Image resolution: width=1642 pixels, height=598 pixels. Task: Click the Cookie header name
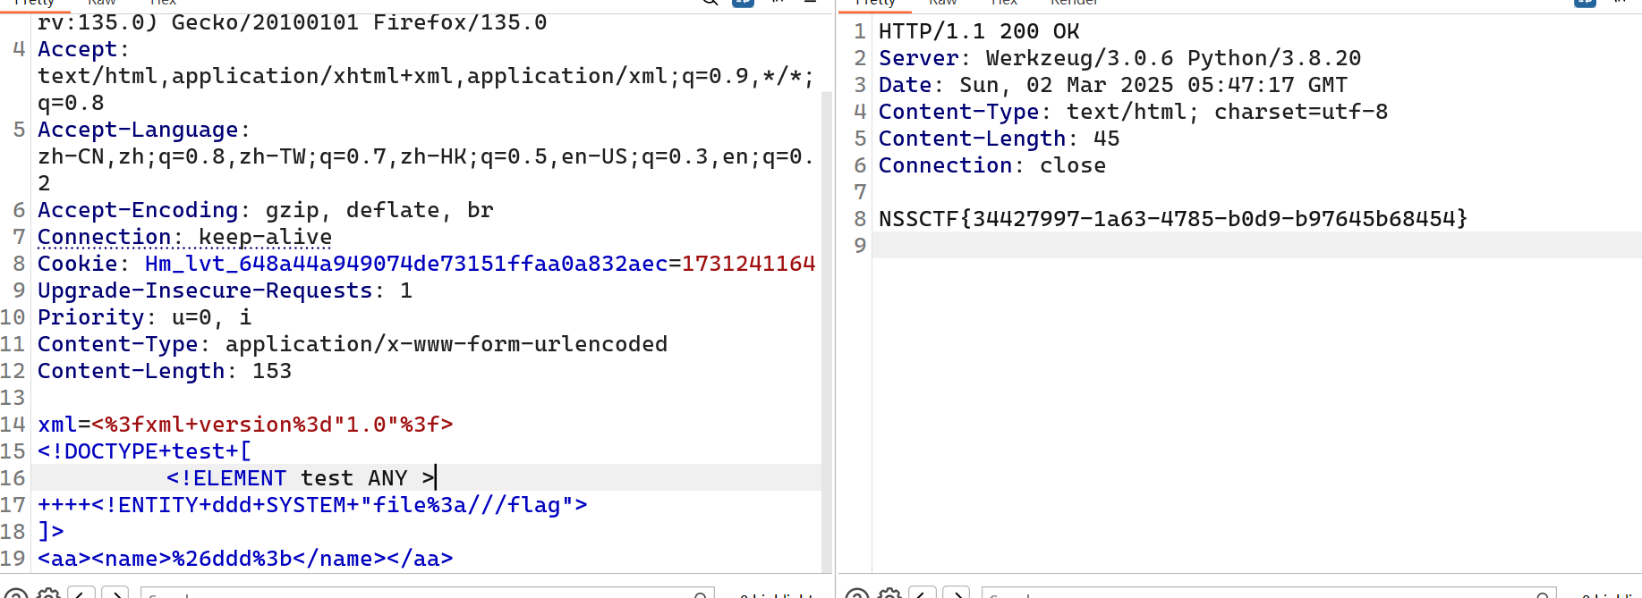click(x=77, y=264)
